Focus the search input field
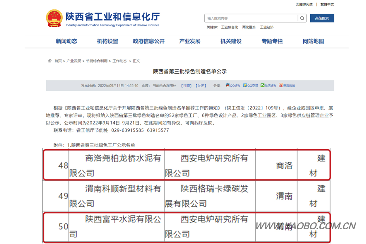This screenshot has height=244, width=366. pyautogui.click(x=251, y=18)
